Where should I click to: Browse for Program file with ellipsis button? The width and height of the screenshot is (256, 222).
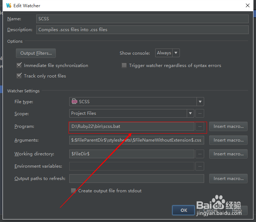200,126
